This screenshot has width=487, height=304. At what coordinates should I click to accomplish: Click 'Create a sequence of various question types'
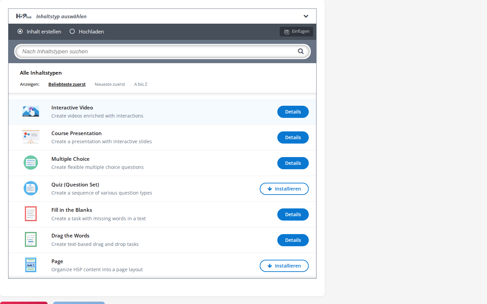click(102, 193)
